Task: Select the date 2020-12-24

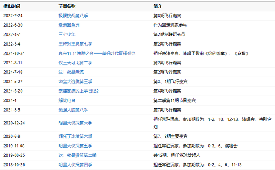Action: tap(14, 123)
